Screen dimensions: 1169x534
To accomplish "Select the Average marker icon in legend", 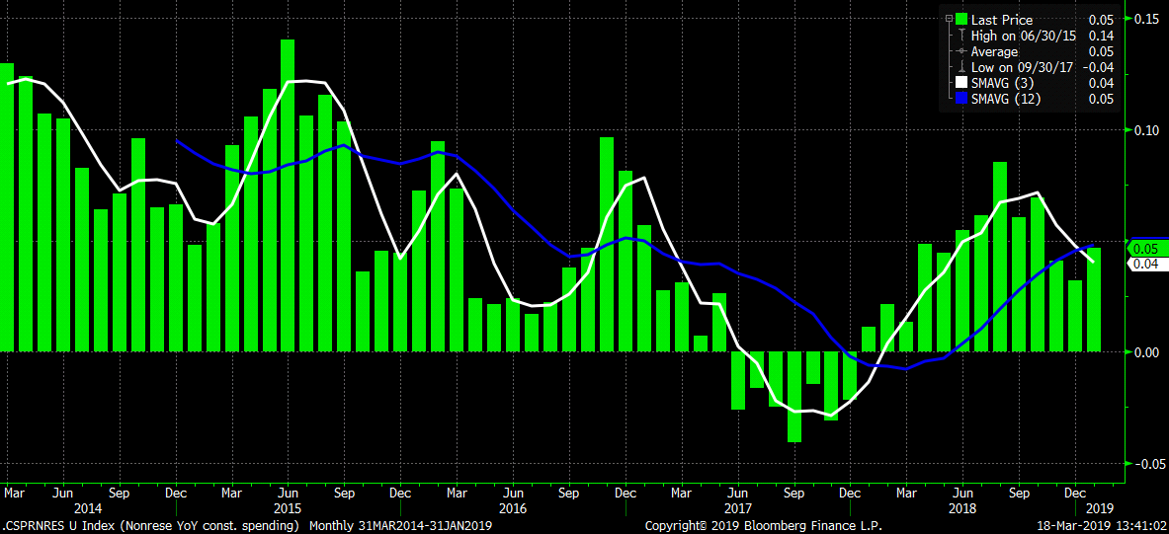I will (x=961, y=51).
